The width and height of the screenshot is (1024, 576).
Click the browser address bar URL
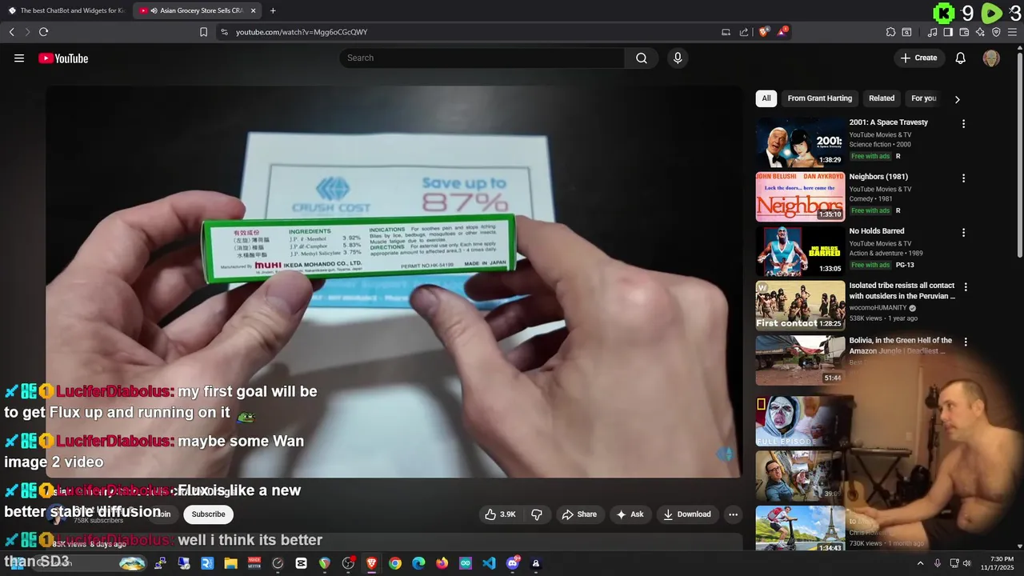point(302,32)
